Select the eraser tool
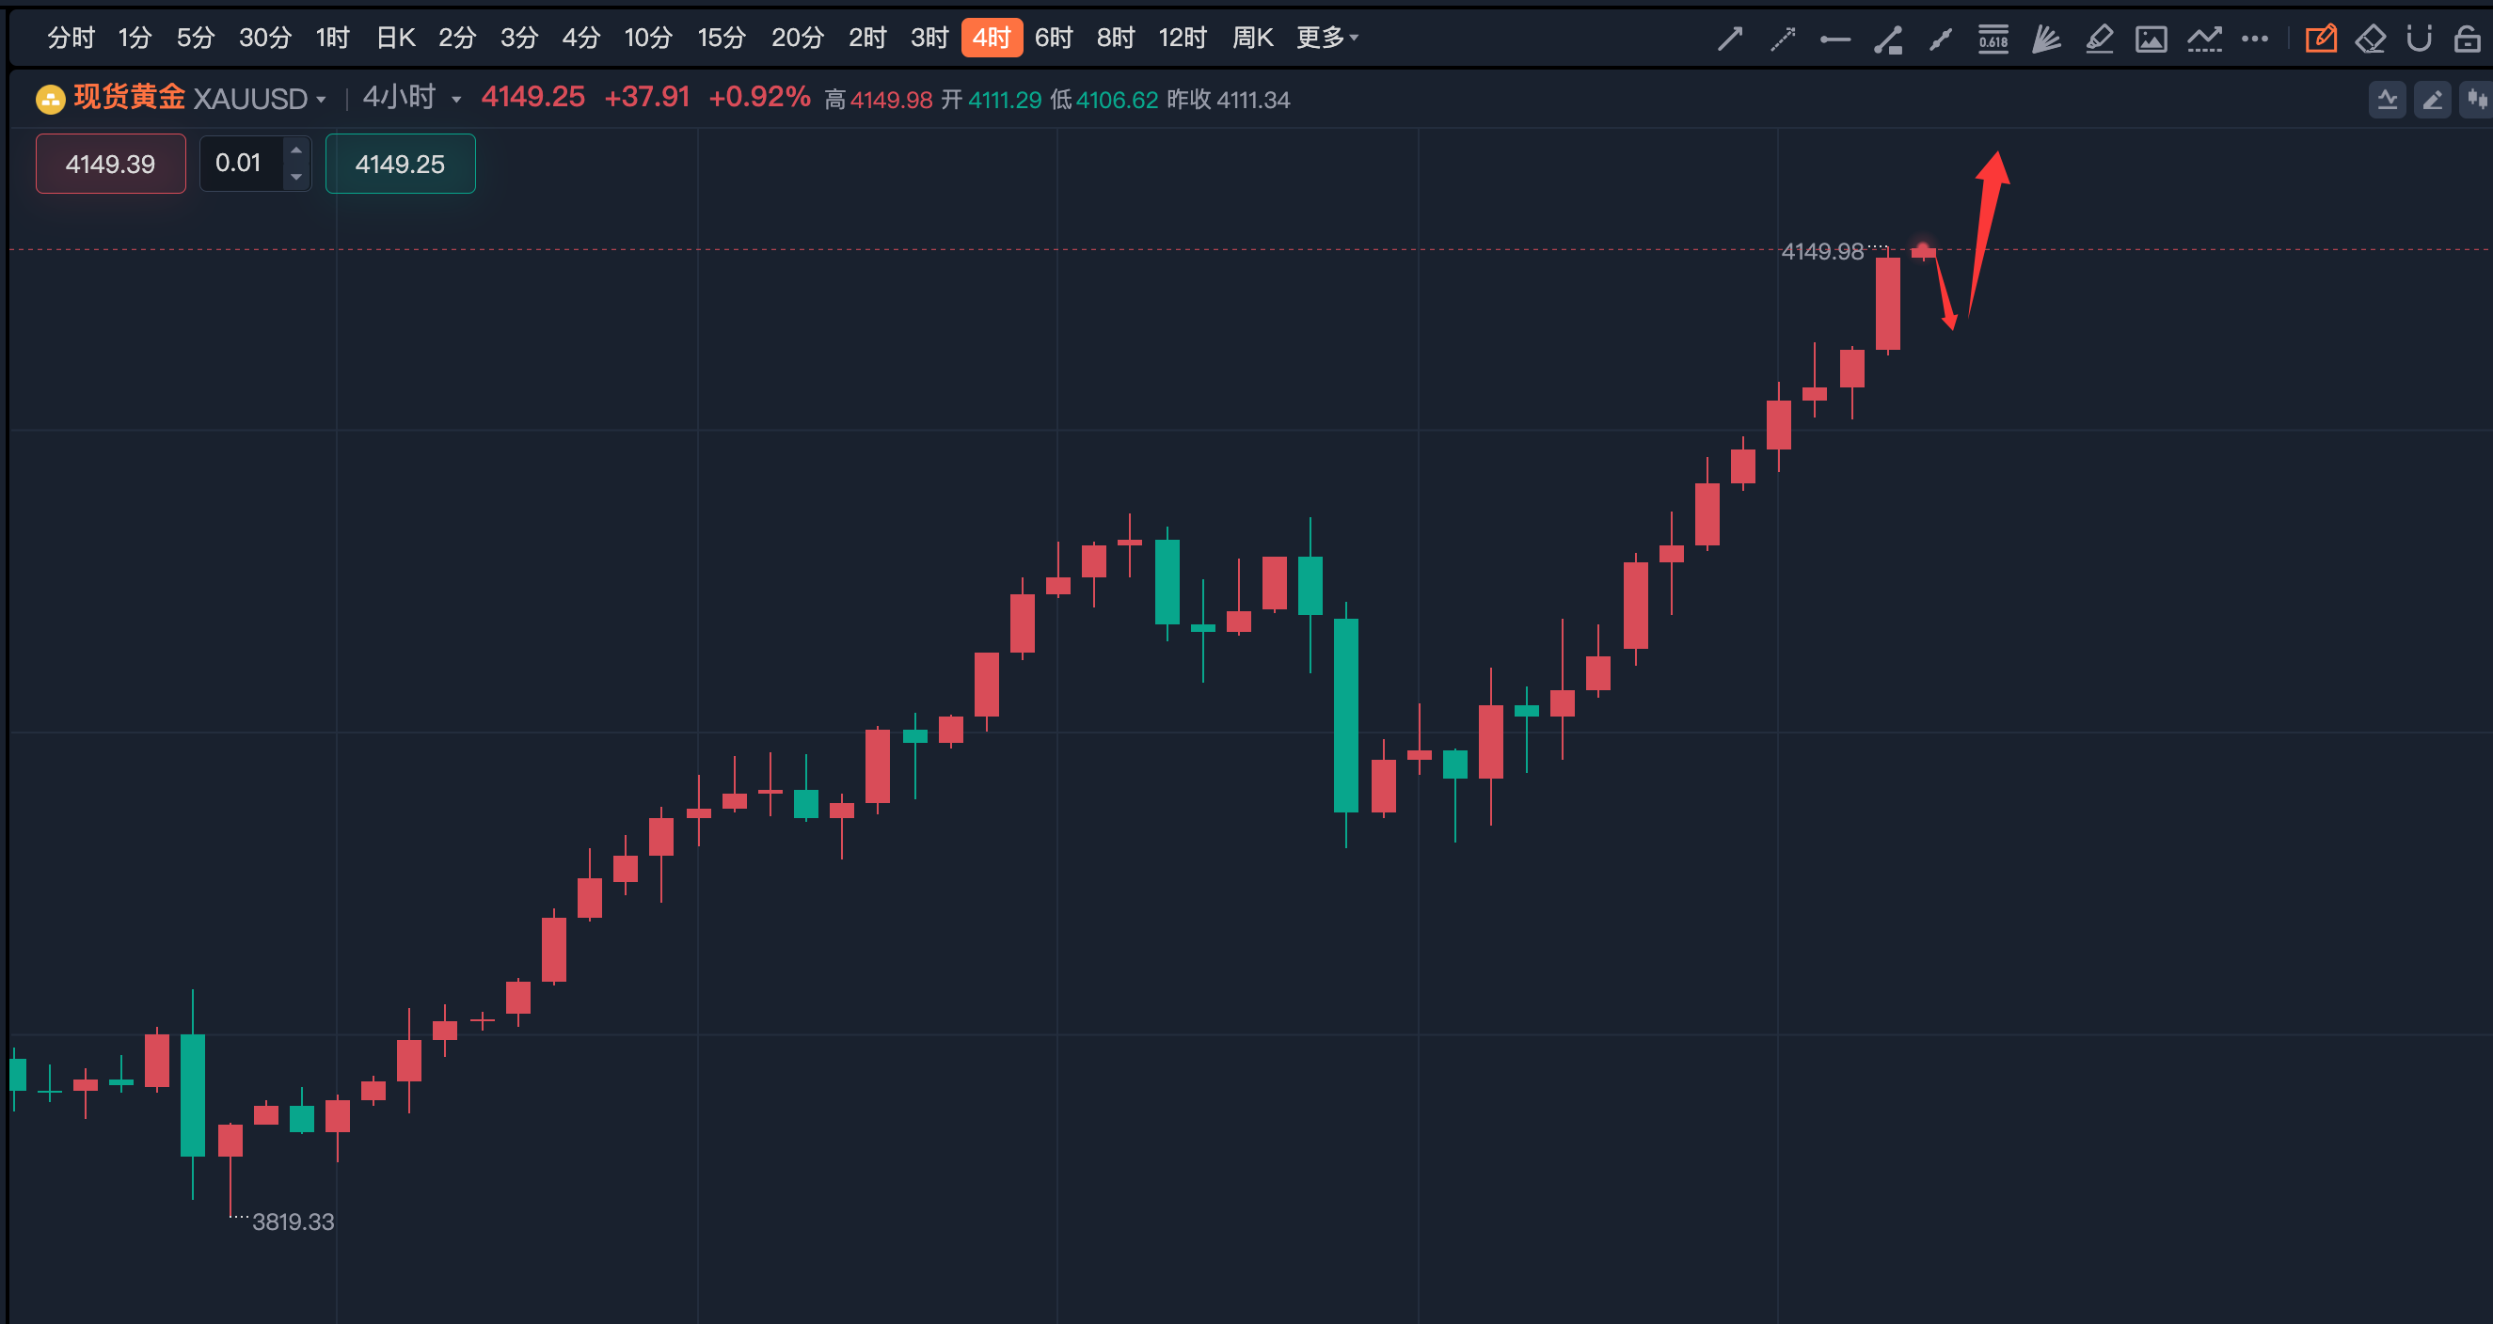 [x=2370, y=39]
